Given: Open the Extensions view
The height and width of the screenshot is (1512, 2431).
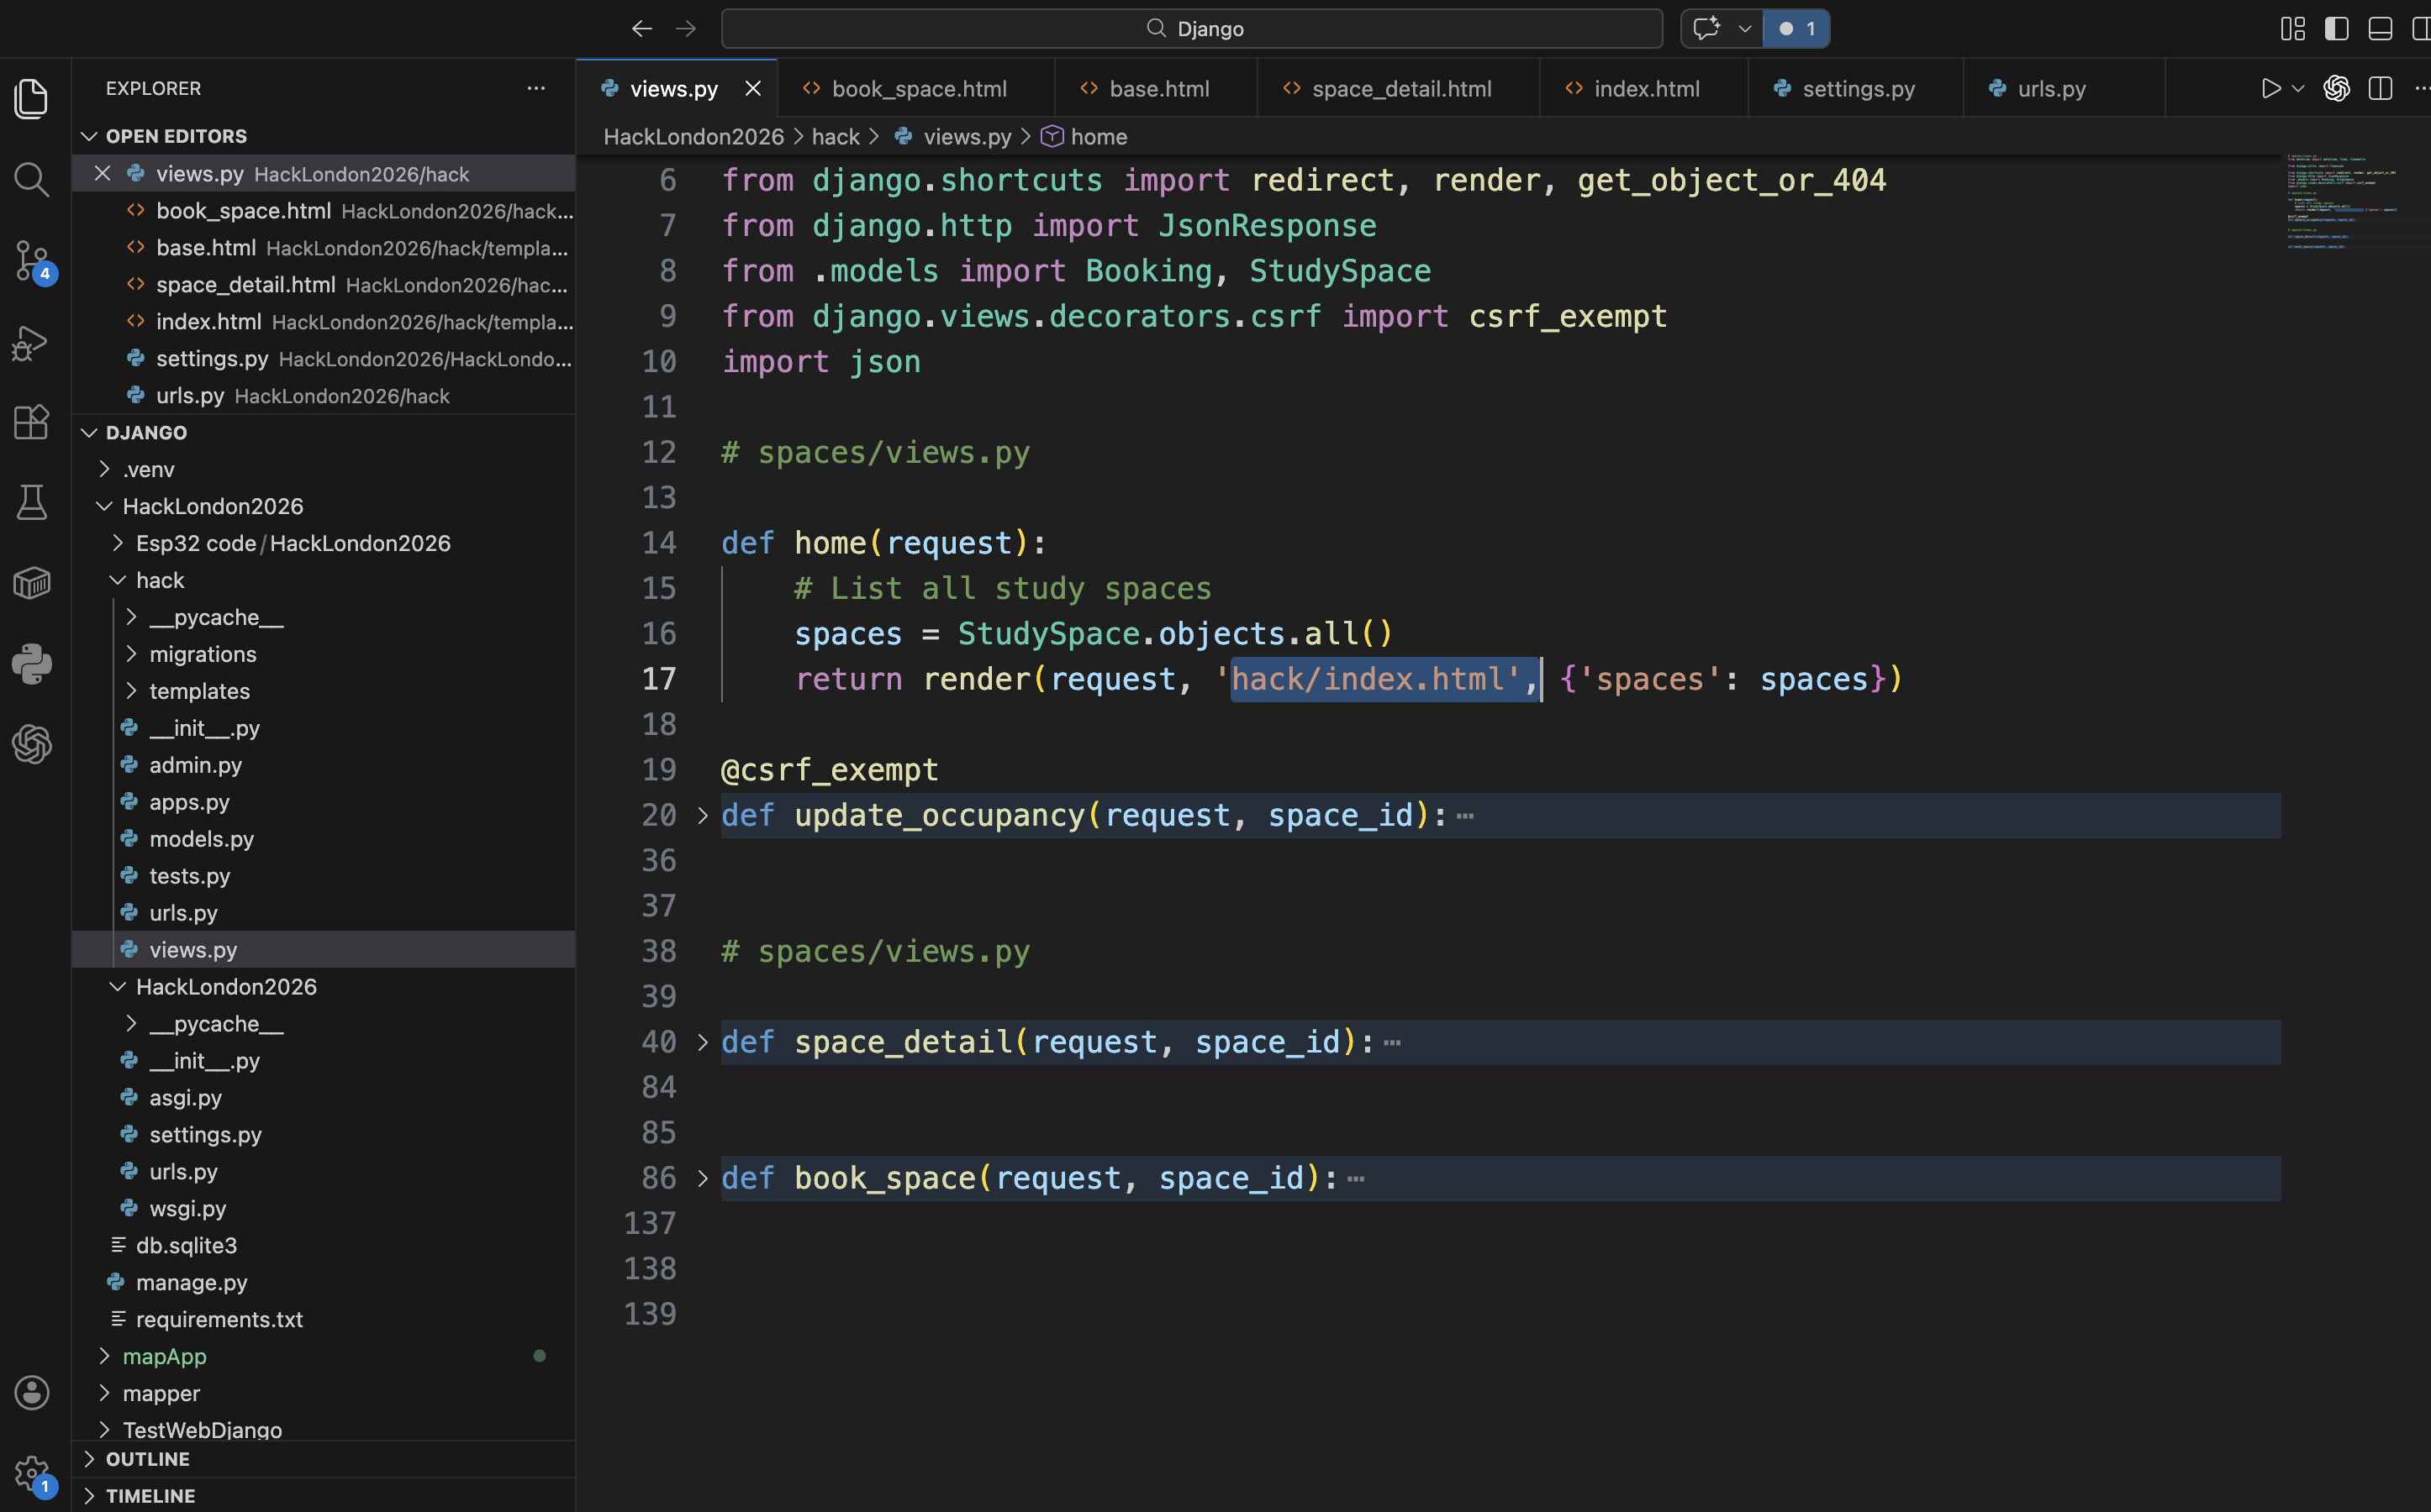Looking at the screenshot, I should [x=31, y=422].
